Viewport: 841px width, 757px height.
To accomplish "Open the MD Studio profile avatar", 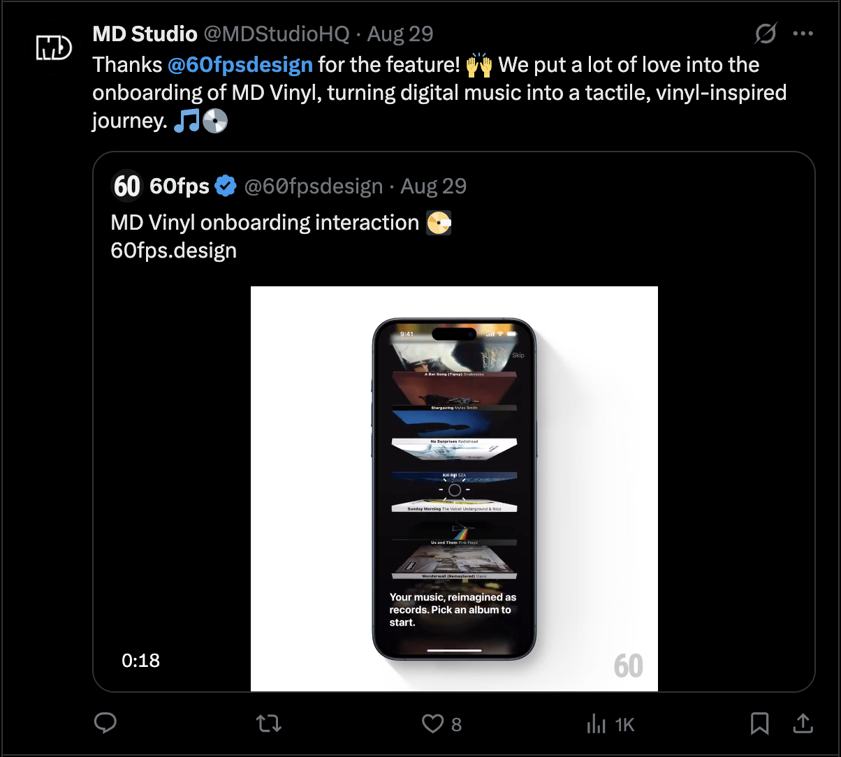I will point(54,48).
